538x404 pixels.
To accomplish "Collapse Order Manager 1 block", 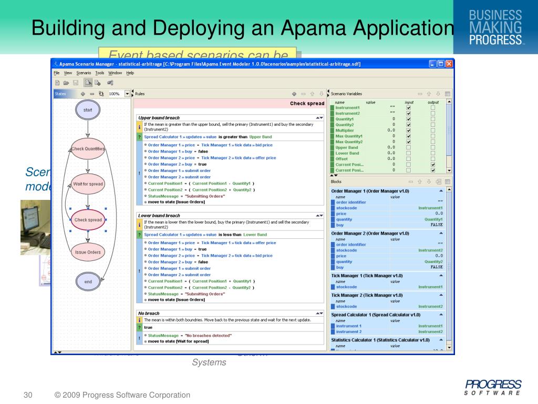I will pos(441,190).
